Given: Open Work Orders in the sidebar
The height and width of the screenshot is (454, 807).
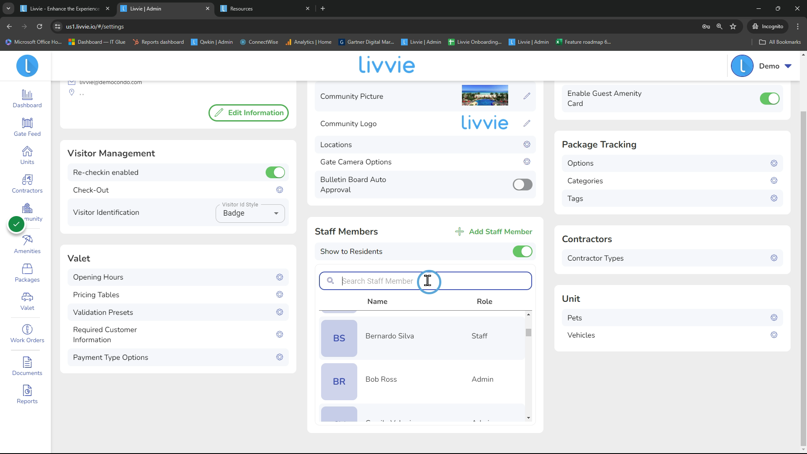Looking at the screenshot, I should pyautogui.click(x=27, y=334).
